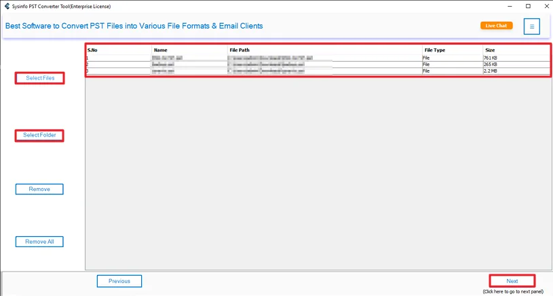Minimize the PST Converter window
Image resolution: width=553 pixels, height=296 pixels.
pos(510,6)
